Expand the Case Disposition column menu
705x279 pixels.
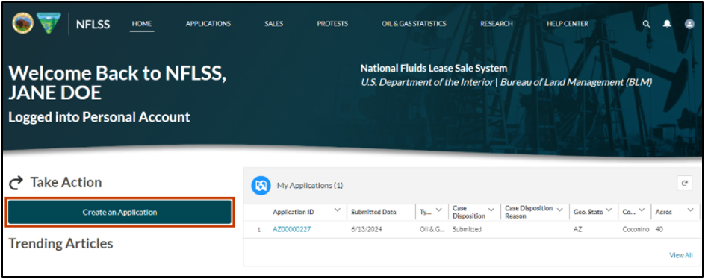click(x=491, y=210)
